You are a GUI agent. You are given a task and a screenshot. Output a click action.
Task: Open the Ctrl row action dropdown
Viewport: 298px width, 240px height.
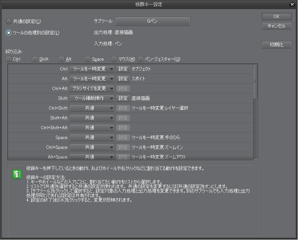click(92, 69)
